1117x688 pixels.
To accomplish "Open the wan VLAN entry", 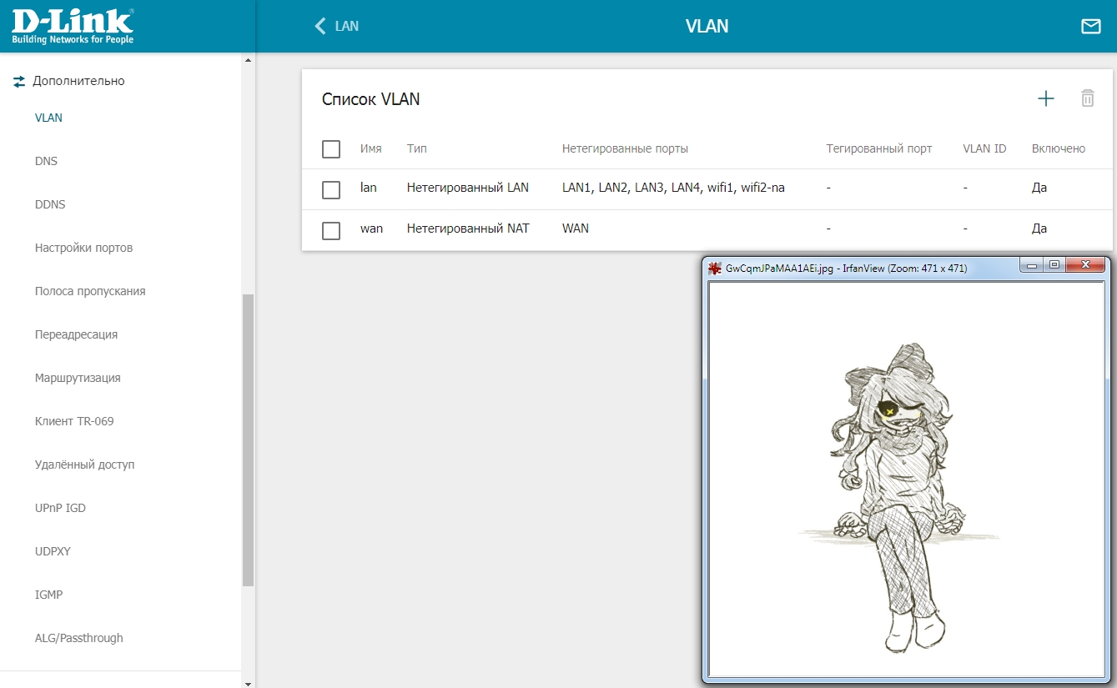I will click(x=371, y=228).
